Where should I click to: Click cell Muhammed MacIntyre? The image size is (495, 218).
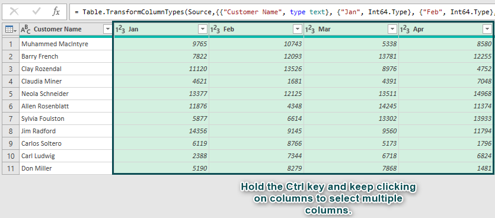(66, 44)
